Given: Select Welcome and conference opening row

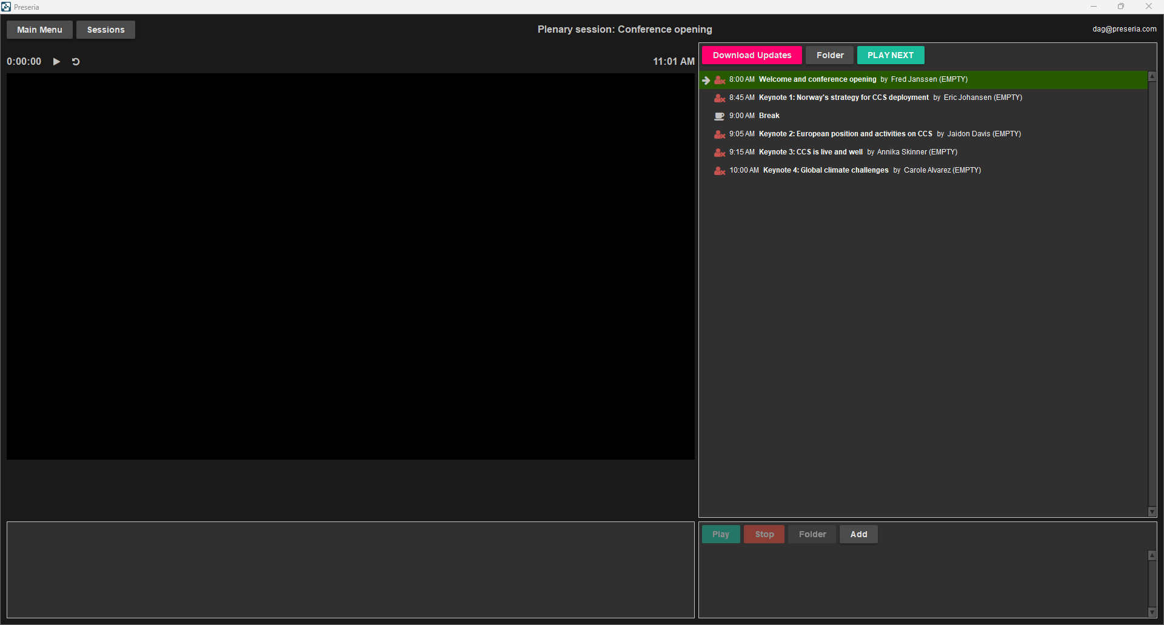Looking at the screenshot, I should 923,80.
